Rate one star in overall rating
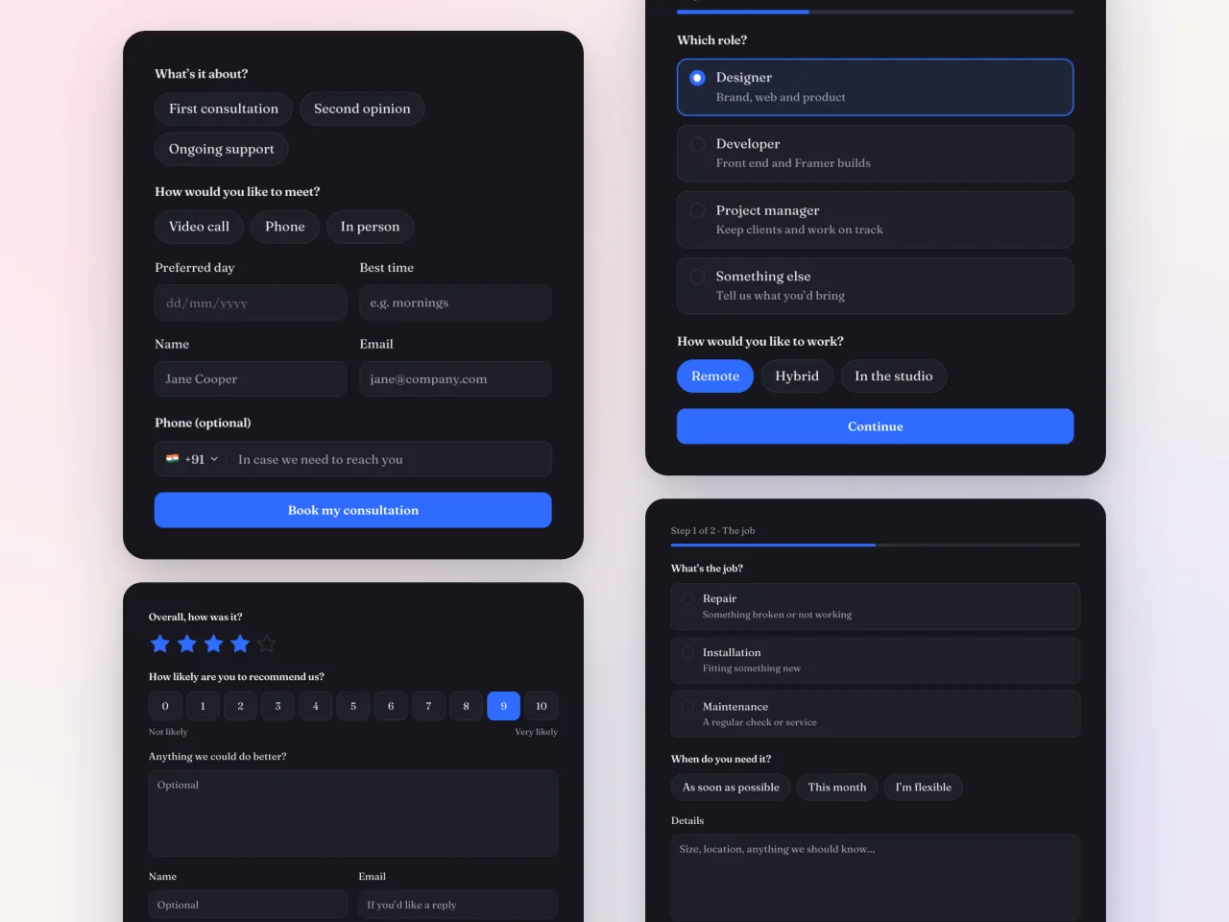Screen dimensions: 1229x922 [x=160, y=643]
